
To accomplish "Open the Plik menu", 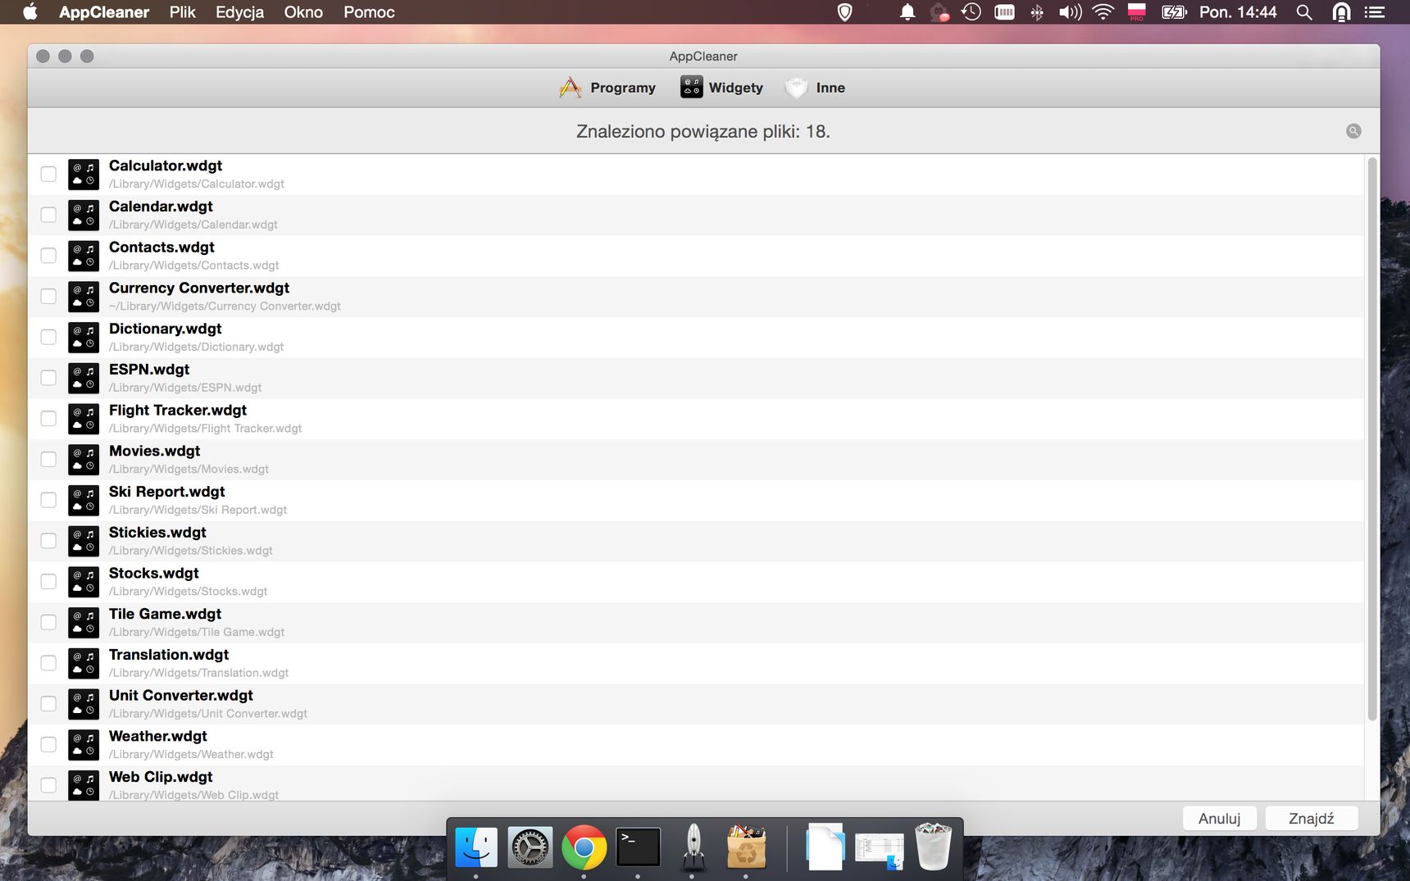I will 182,12.
